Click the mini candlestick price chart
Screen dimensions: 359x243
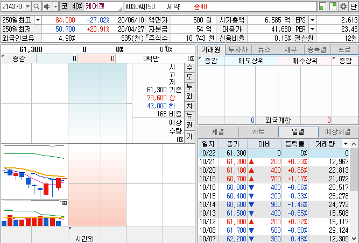pyautogui.click(x=34, y=171)
